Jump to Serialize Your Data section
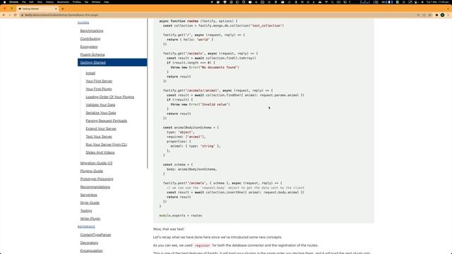Image resolution: width=452 pixels, height=254 pixels. click(100, 113)
